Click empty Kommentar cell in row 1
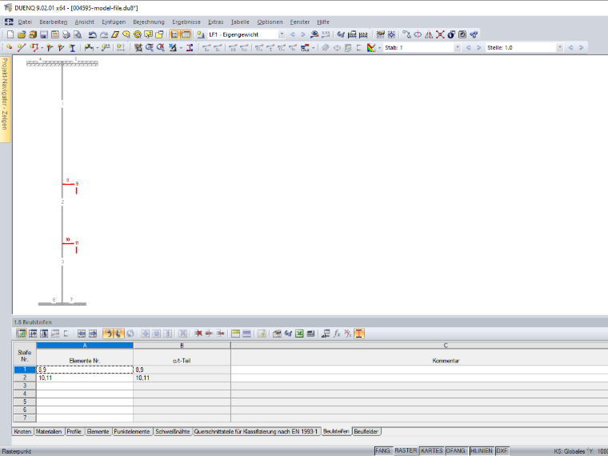Screen dimensions: 608x456 (x=419, y=370)
